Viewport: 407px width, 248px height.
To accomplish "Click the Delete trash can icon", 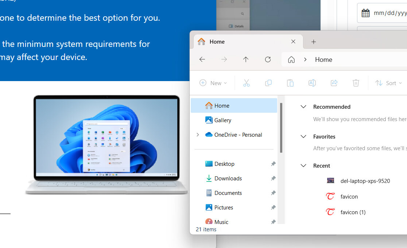I will 356,83.
